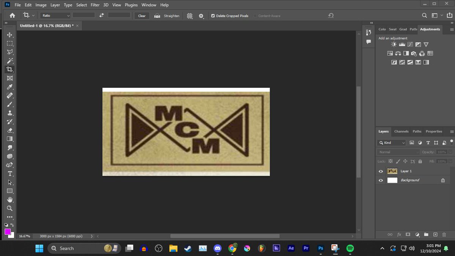Select the Frame tool
The height and width of the screenshot is (256, 455).
[10, 78]
